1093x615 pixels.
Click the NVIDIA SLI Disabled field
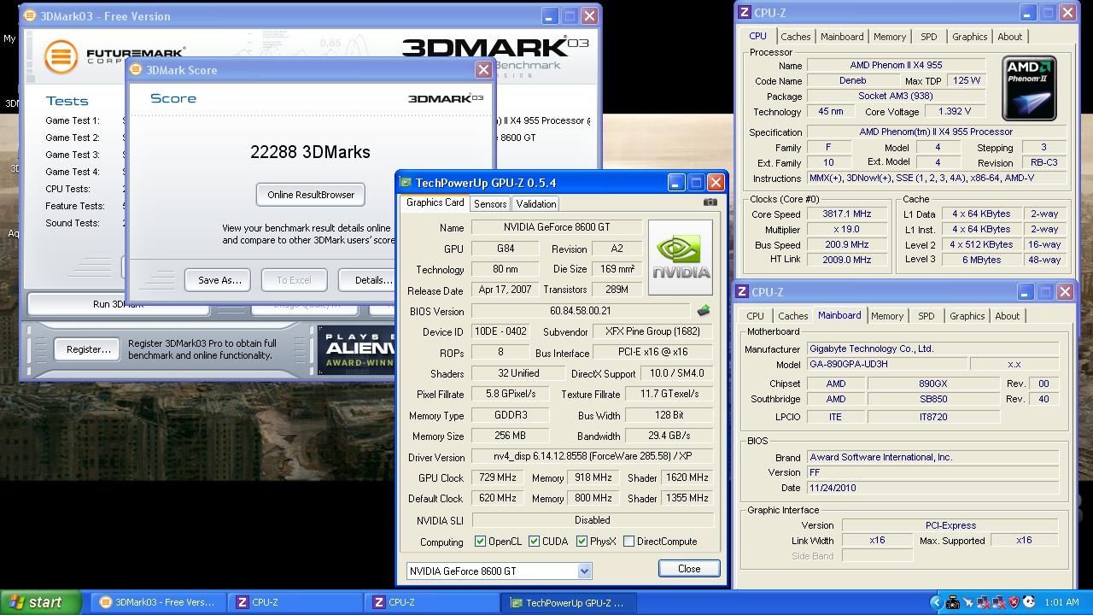[x=593, y=520]
